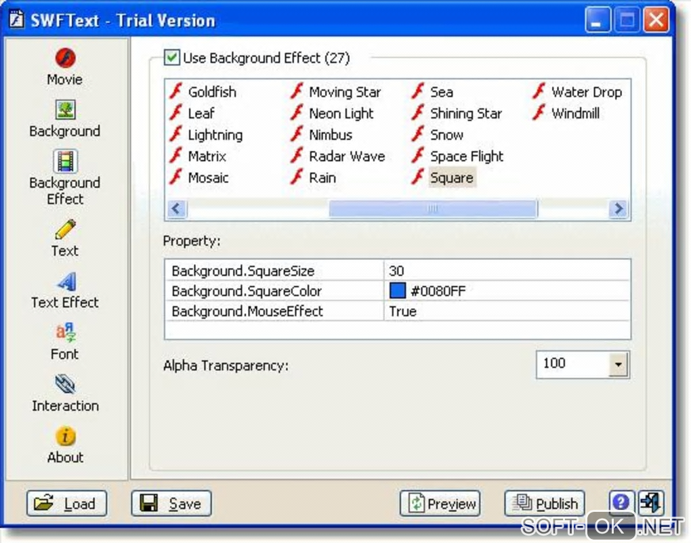Select the Space Flight effect
Screen dimensions: 691x543
pyautogui.click(x=467, y=156)
